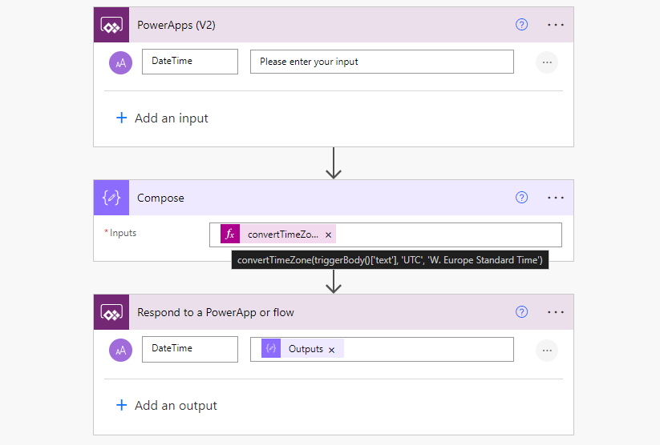The height and width of the screenshot is (445, 660).
Task: Click text type icon beside trigger DateTime input
Action: click(121, 62)
